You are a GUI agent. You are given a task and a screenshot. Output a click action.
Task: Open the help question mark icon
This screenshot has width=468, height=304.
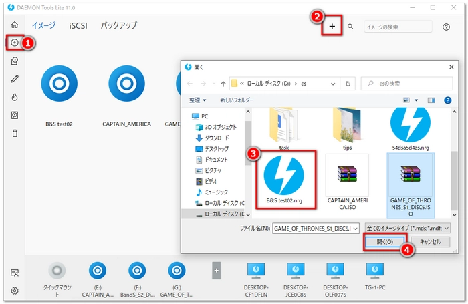click(x=446, y=27)
